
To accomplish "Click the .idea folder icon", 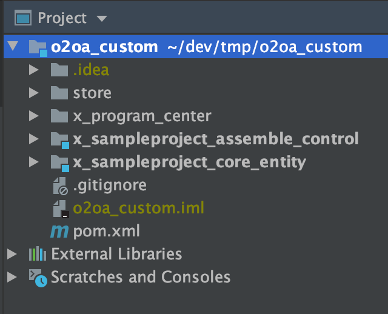I will point(59,70).
